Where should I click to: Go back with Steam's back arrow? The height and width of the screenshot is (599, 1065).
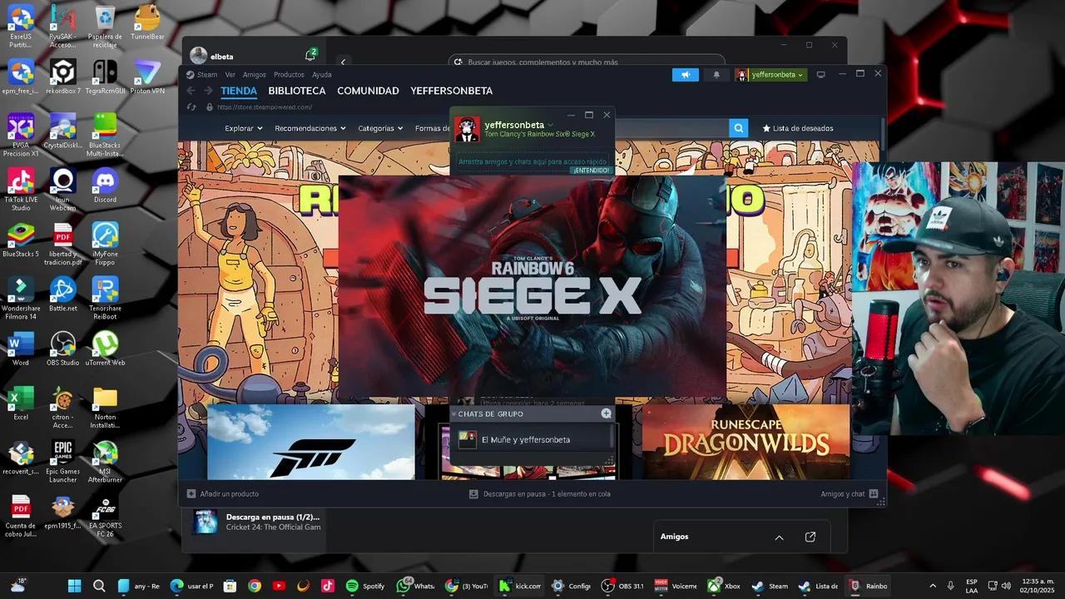click(x=191, y=91)
